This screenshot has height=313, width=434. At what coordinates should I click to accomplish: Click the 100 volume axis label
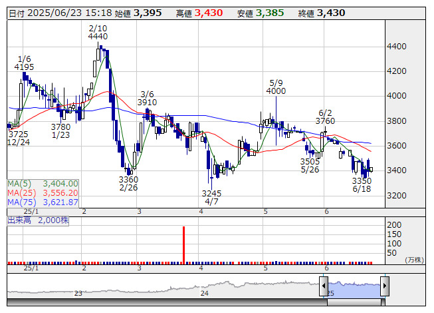point(394,244)
